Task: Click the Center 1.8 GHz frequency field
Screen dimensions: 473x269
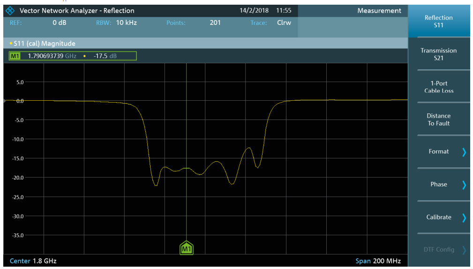Action: (33, 261)
